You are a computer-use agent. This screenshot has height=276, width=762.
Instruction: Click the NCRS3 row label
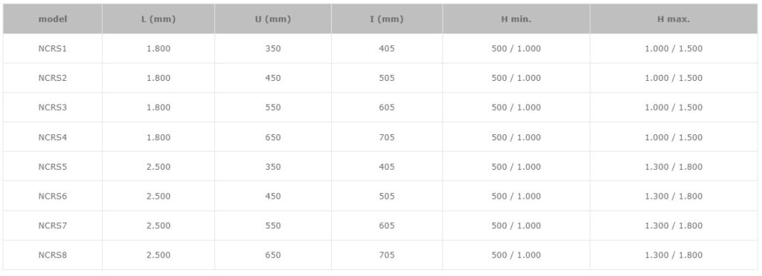pyautogui.click(x=53, y=108)
